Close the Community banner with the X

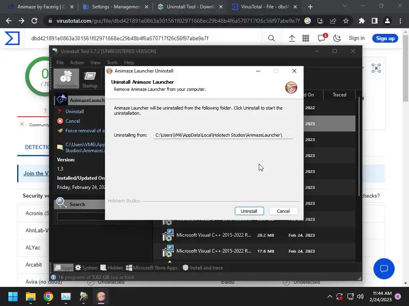click(x=22, y=124)
